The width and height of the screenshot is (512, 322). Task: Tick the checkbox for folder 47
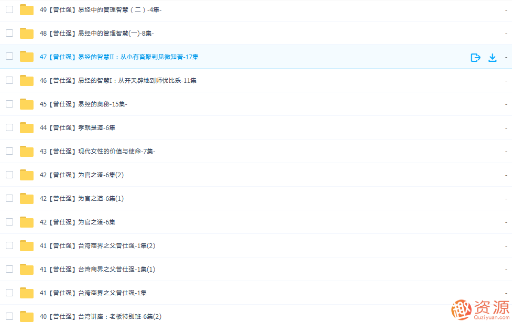pyautogui.click(x=9, y=57)
